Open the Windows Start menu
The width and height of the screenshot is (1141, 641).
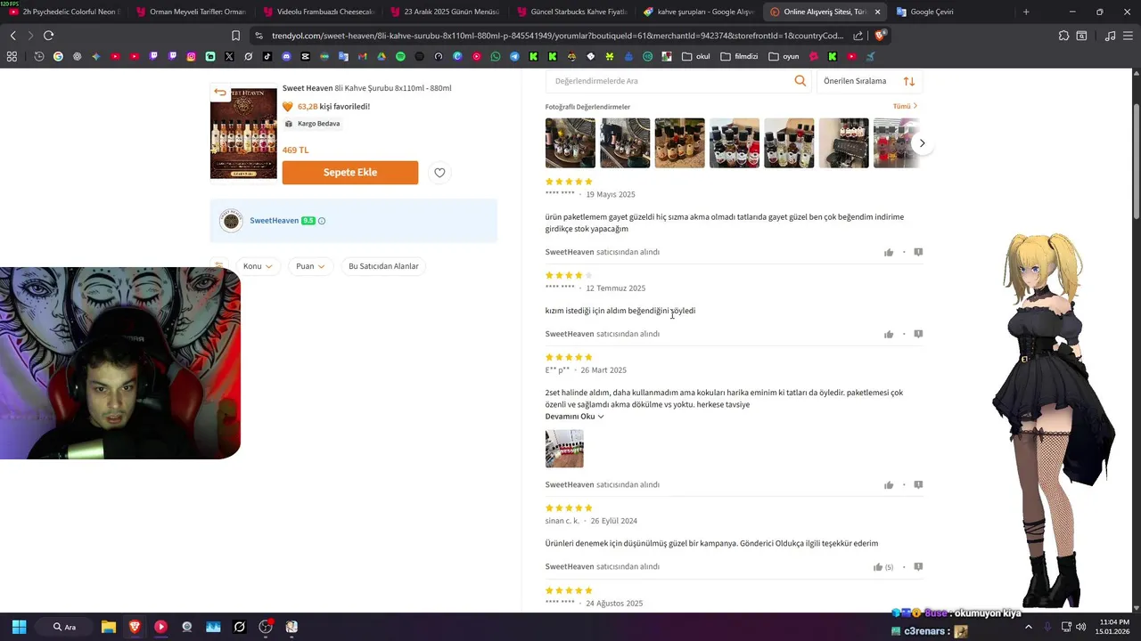point(19,627)
